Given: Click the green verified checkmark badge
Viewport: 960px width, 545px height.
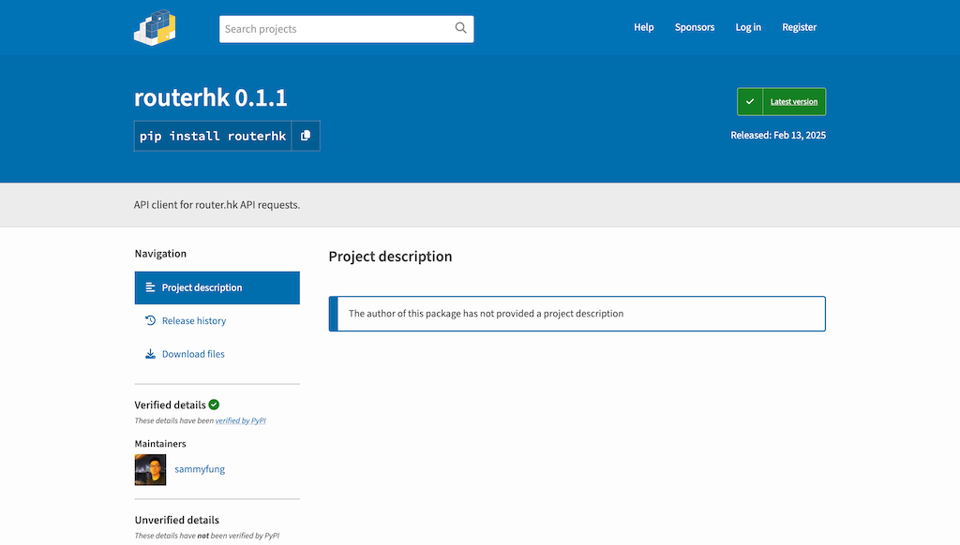Looking at the screenshot, I should (x=214, y=405).
